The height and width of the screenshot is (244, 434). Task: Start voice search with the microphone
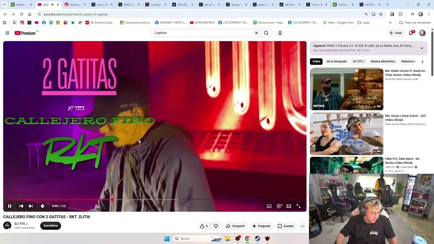point(280,33)
